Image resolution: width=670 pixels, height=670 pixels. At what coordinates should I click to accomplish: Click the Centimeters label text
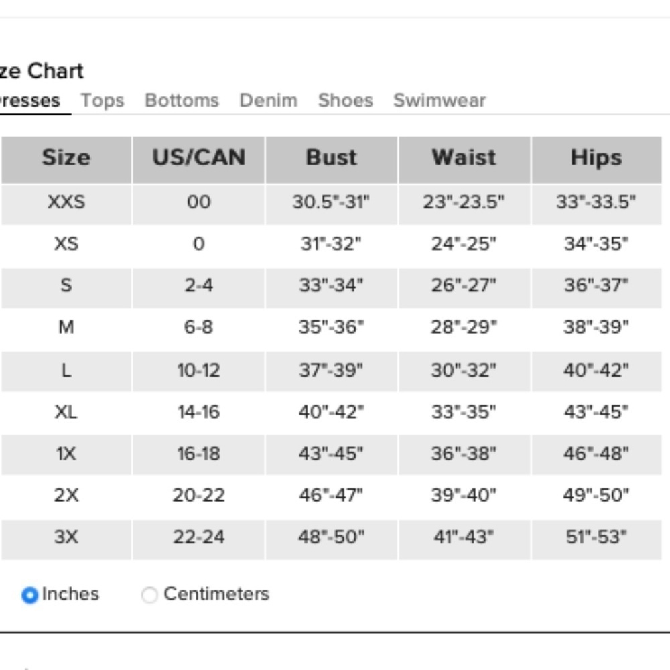tap(216, 594)
